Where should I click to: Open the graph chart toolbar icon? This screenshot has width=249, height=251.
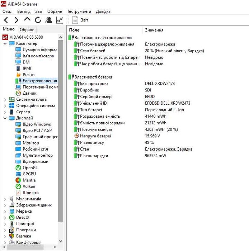tap(59, 20)
